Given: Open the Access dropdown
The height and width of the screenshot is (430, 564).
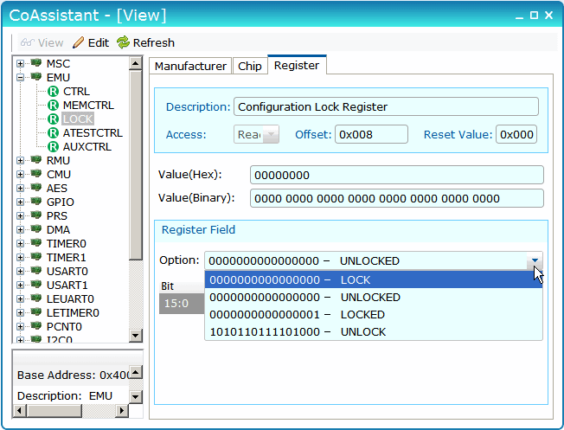Looking at the screenshot, I should click(x=272, y=134).
